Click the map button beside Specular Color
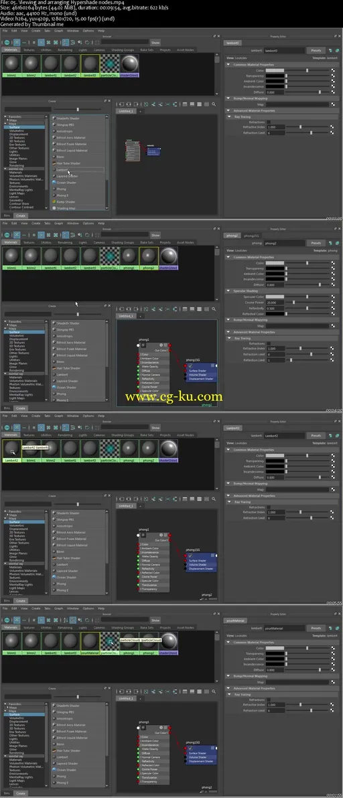343x798 pixels. click(x=332, y=296)
